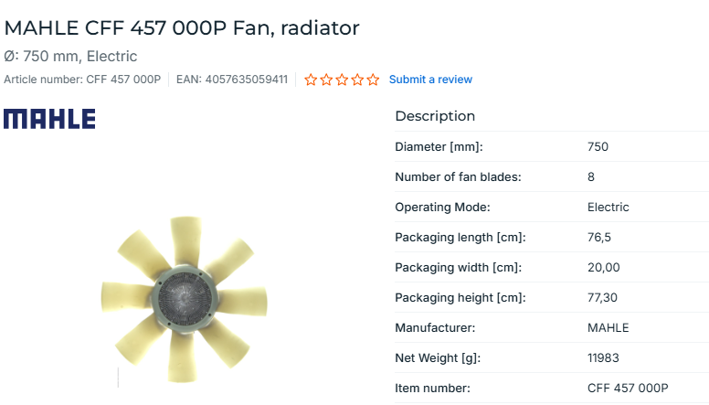Click the Packaging length value 76,5

click(599, 238)
